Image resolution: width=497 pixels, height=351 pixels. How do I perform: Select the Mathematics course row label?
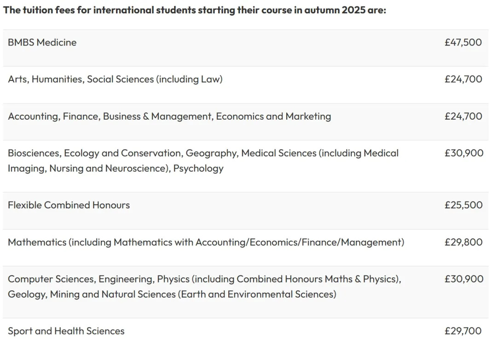pos(206,242)
